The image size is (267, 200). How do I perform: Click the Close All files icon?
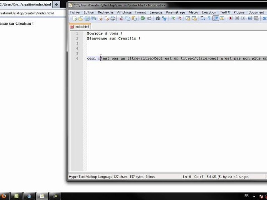[x=107, y=18]
